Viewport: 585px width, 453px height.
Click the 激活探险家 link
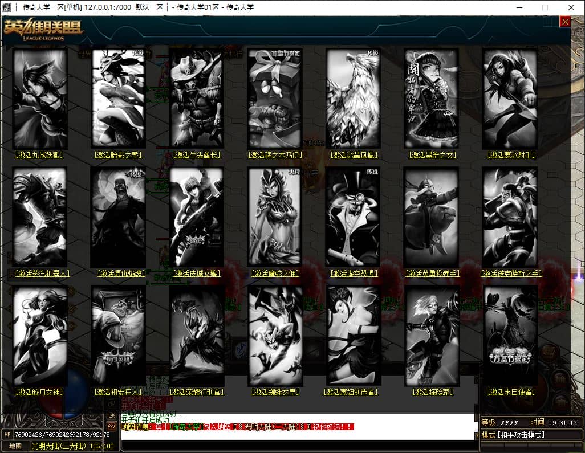432,392
